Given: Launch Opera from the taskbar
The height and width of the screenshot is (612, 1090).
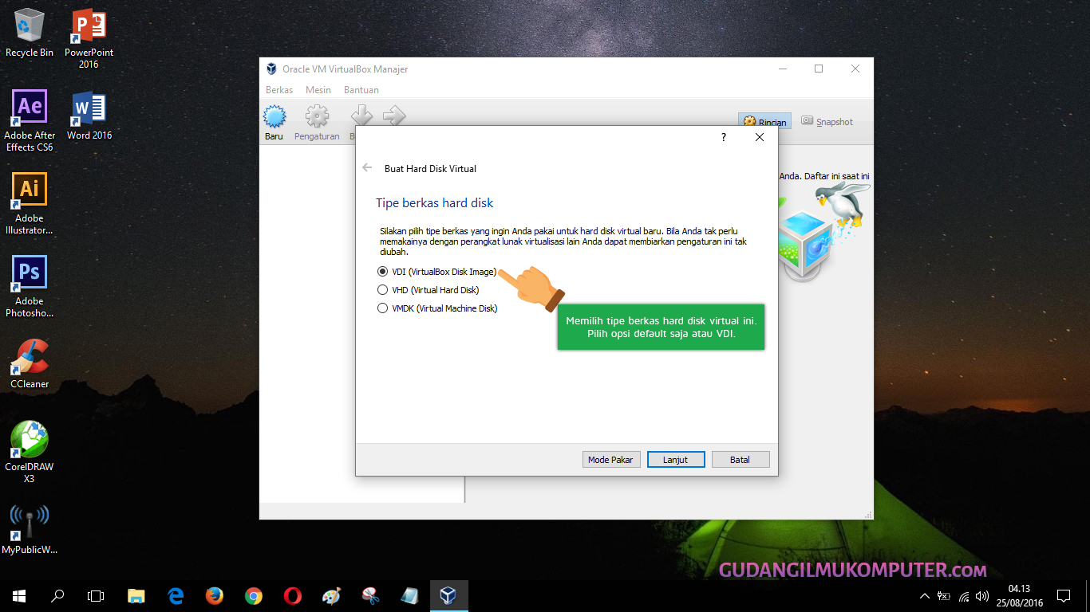Looking at the screenshot, I should [x=293, y=596].
